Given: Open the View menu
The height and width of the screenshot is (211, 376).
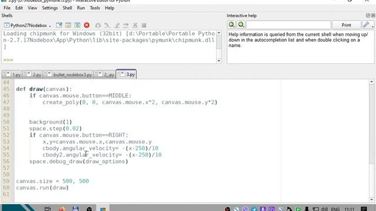Looking at the screenshot, I should [x=32, y=8].
